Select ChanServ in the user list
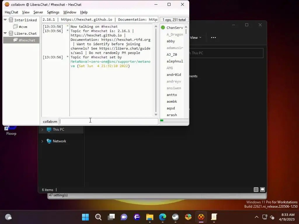 tap(175, 28)
